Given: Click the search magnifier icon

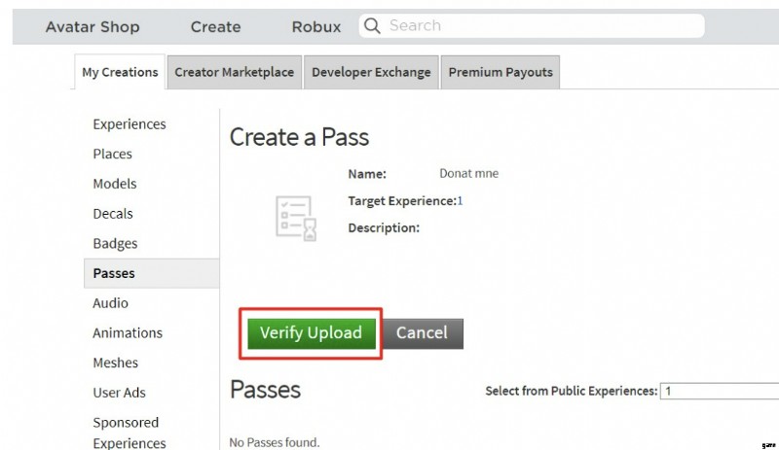Looking at the screenshot, I should click(371, 26).
